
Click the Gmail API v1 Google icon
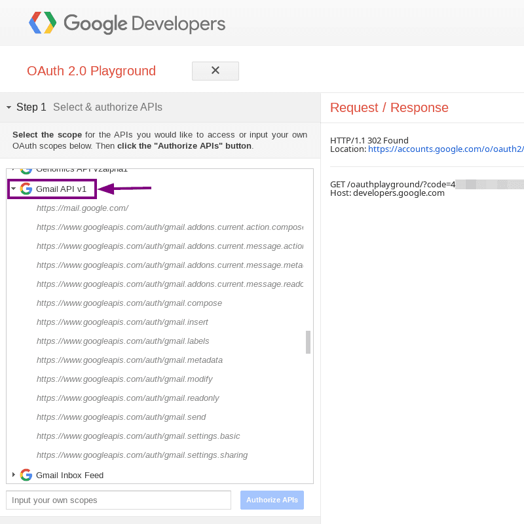(x=26, y=189)
